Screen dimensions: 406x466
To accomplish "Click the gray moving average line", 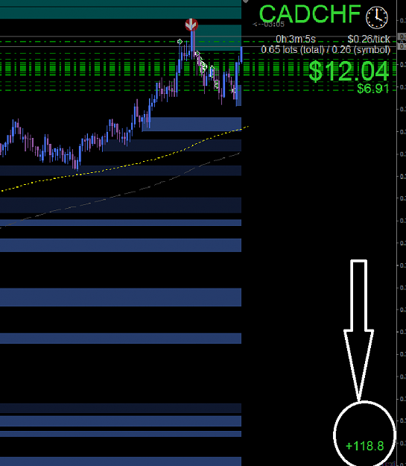I will click(x=118, y=195).
